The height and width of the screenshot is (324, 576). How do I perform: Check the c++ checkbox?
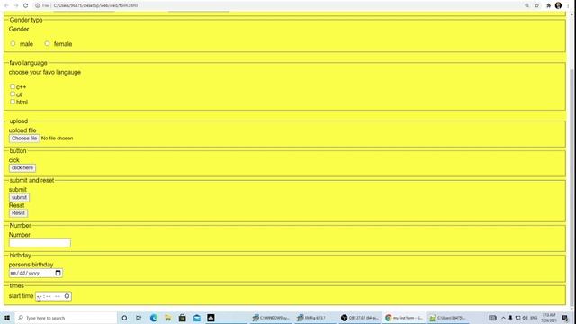13,86
